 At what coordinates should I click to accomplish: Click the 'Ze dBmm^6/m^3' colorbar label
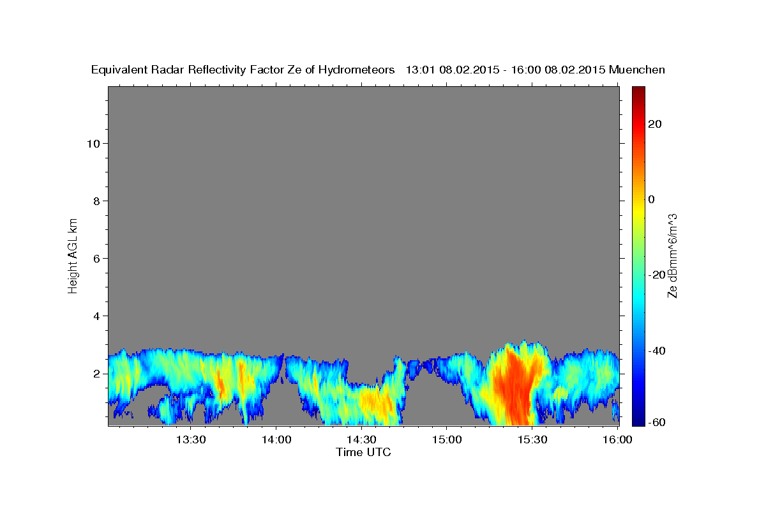[672, 256]
